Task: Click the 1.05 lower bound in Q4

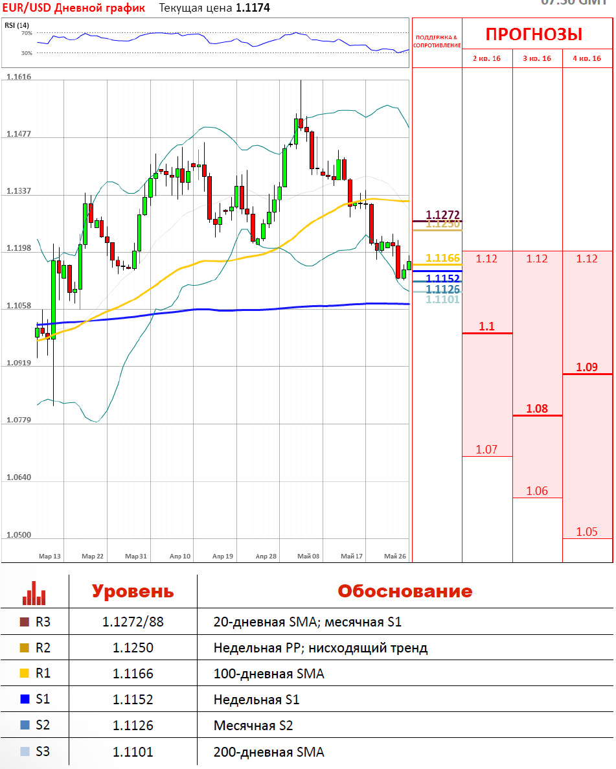Action: pos(587,532)
